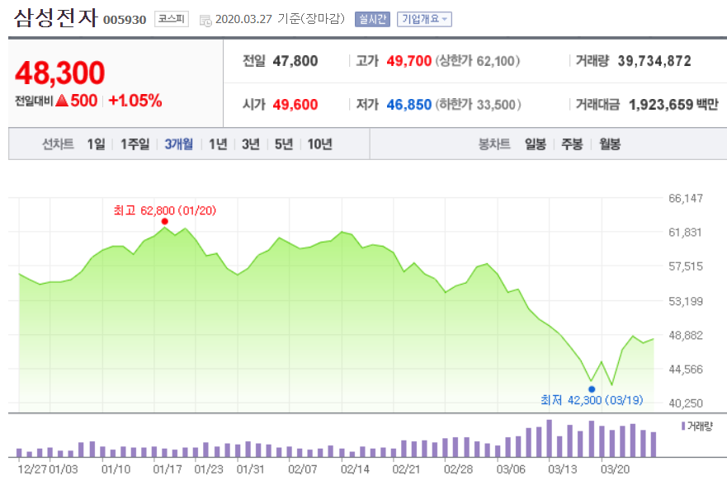Click the purple 거래량 legend marker
The image size is (727, 490).
tap(683, 426)
